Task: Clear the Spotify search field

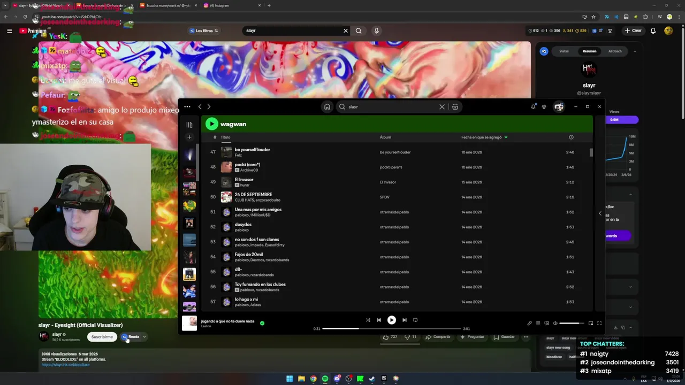Action: click(x=442, y=107)
